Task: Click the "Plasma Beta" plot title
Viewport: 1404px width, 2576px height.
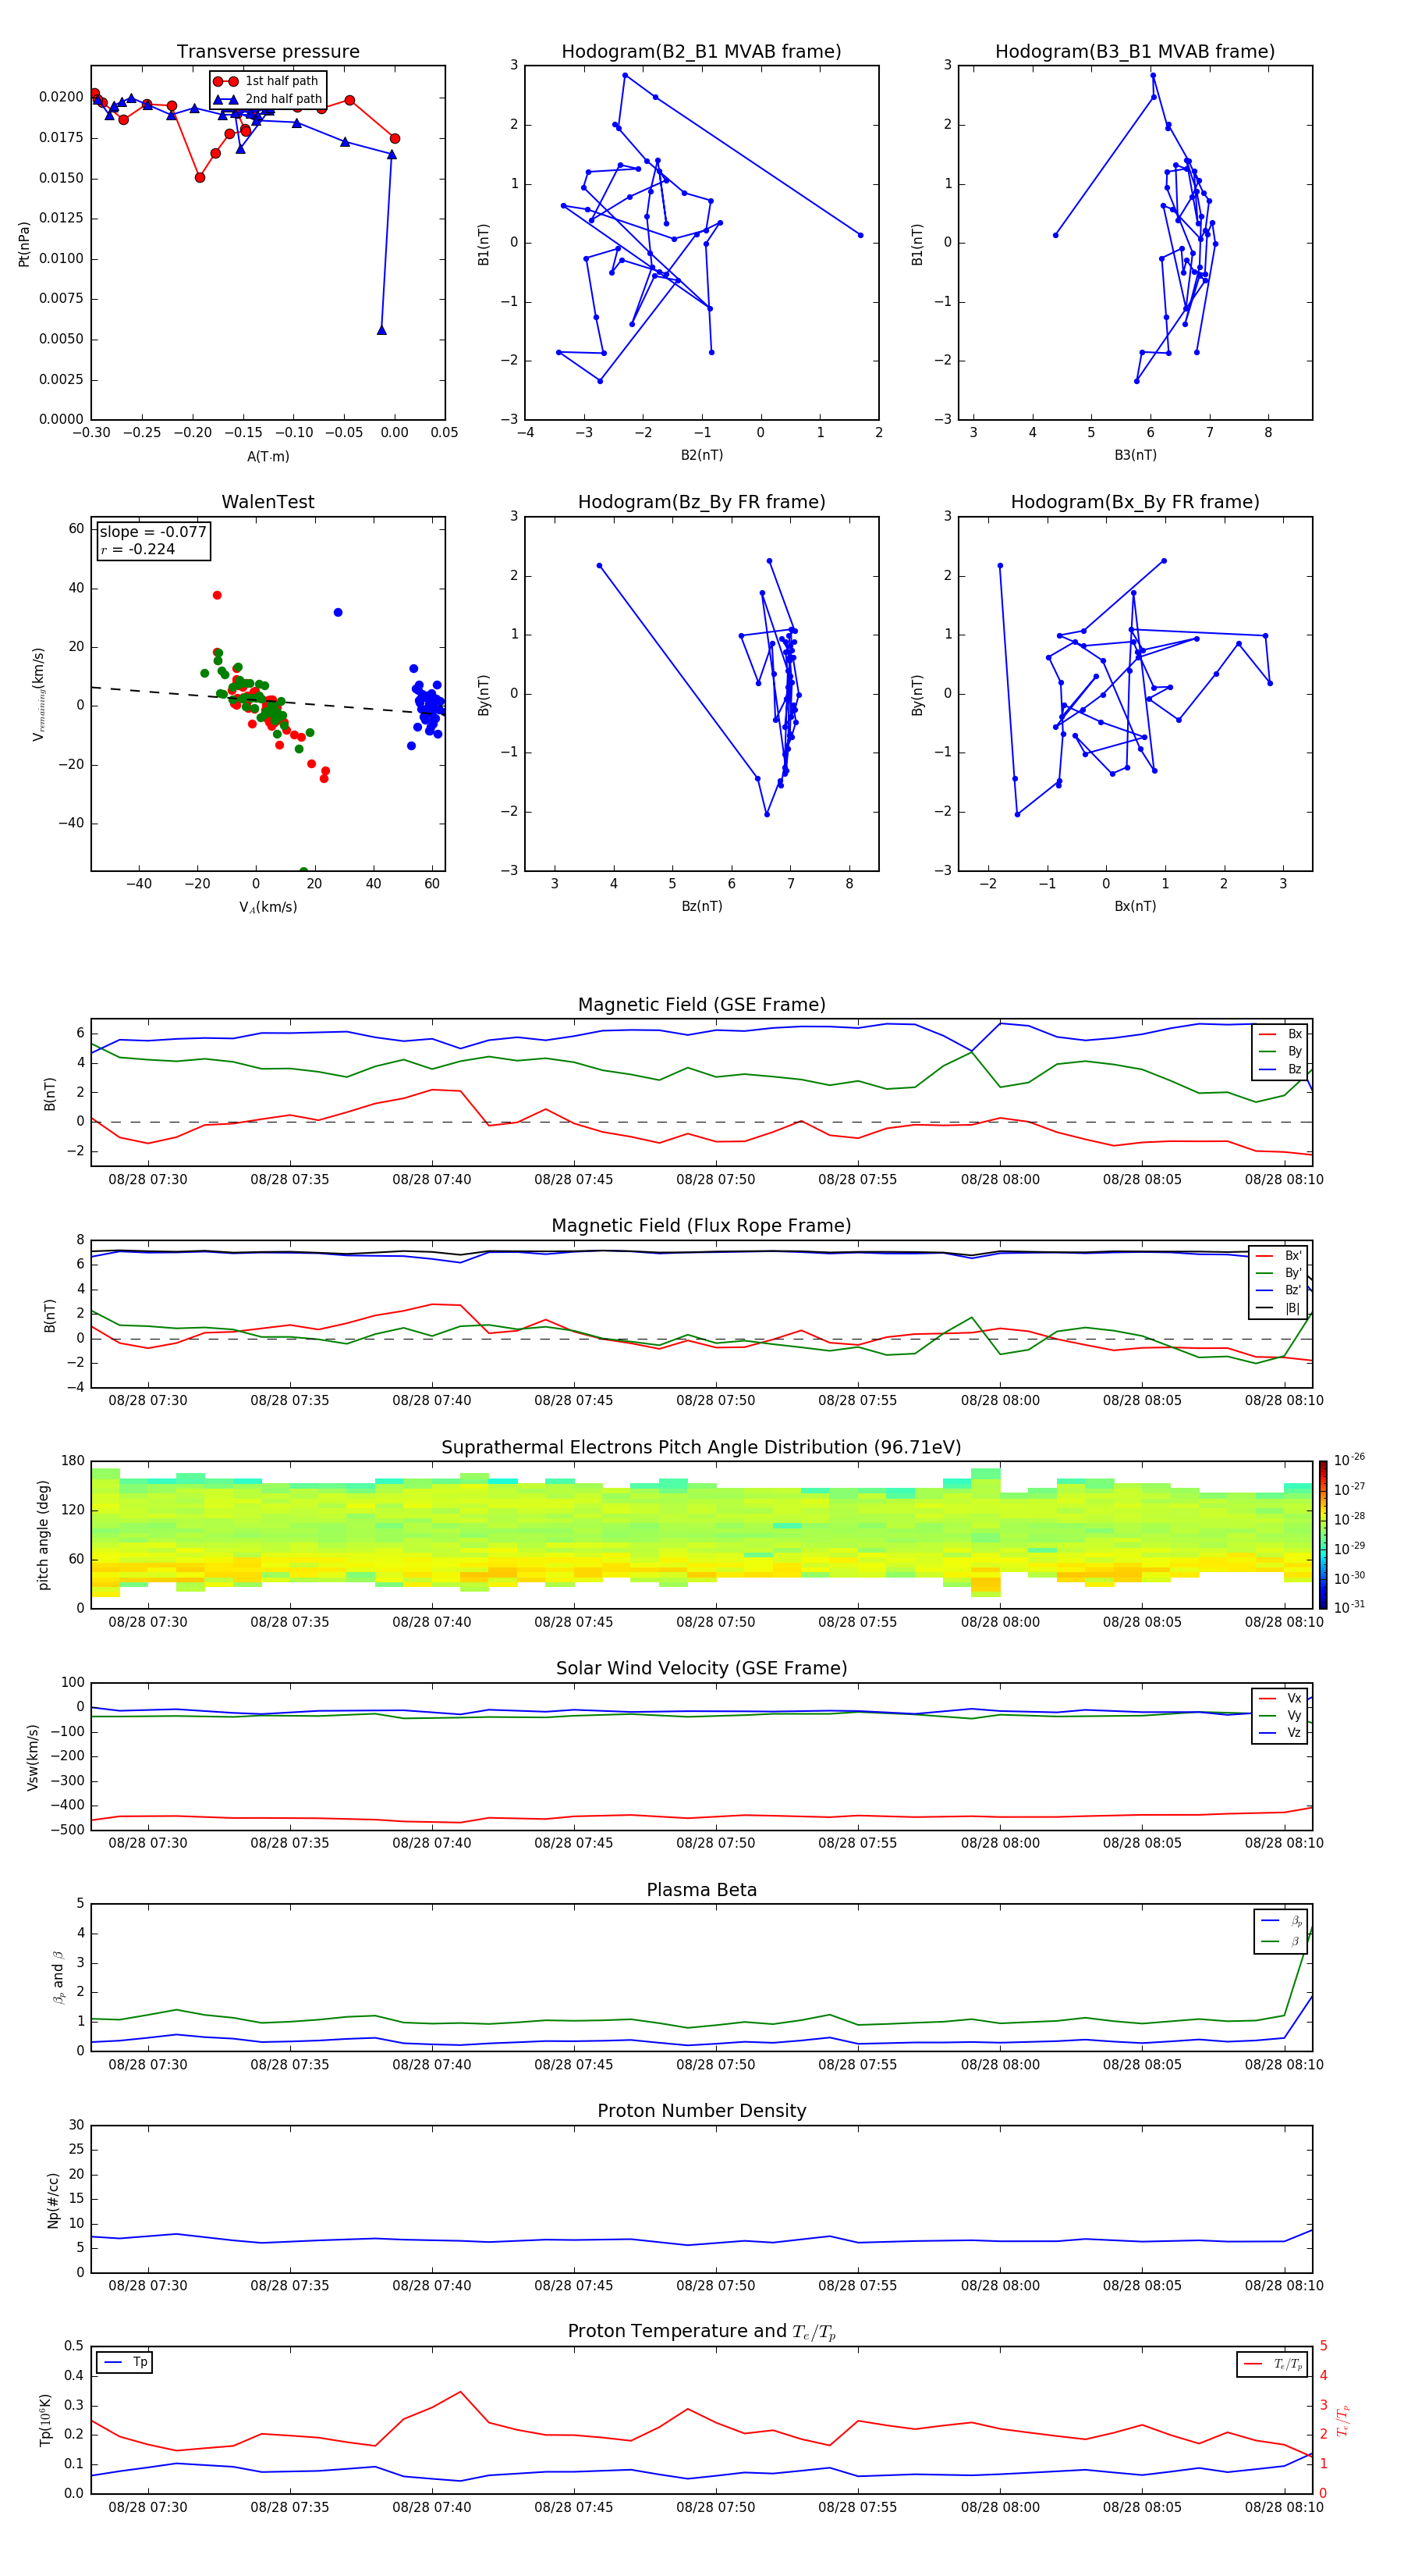Action: 701,1890
